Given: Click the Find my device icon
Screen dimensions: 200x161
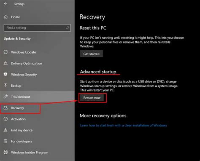Looking at the screenshot, I should (5, 130).
